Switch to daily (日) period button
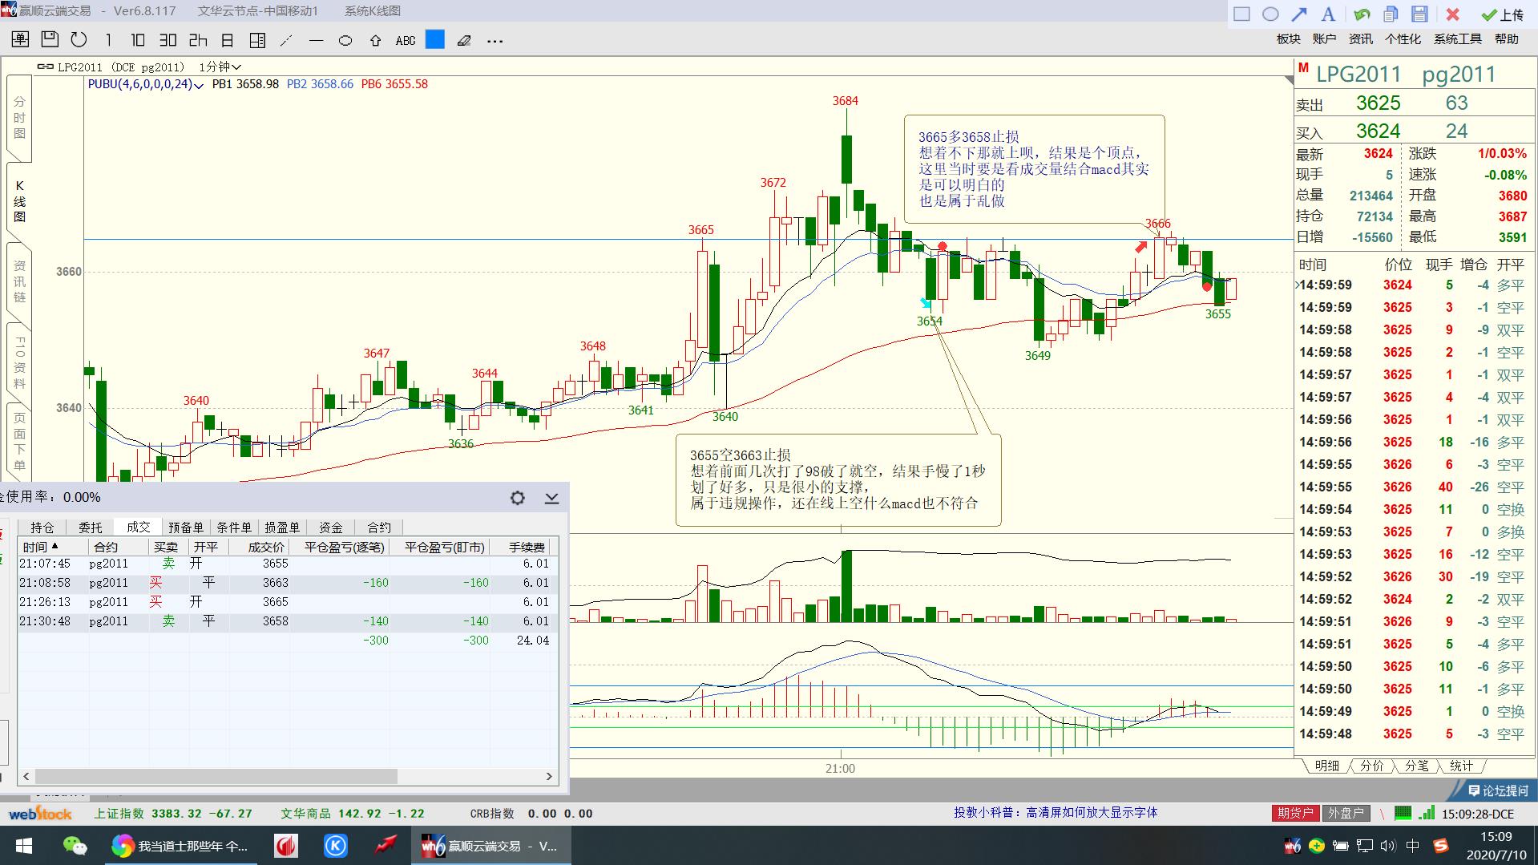The width and height of the screenshot is (1538, 865). tap(228, 39)
